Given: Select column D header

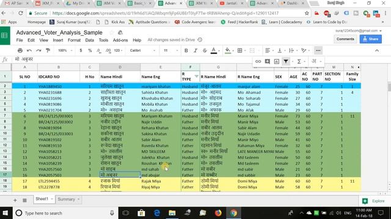Looking at the screenshot, I should (120, 67).
